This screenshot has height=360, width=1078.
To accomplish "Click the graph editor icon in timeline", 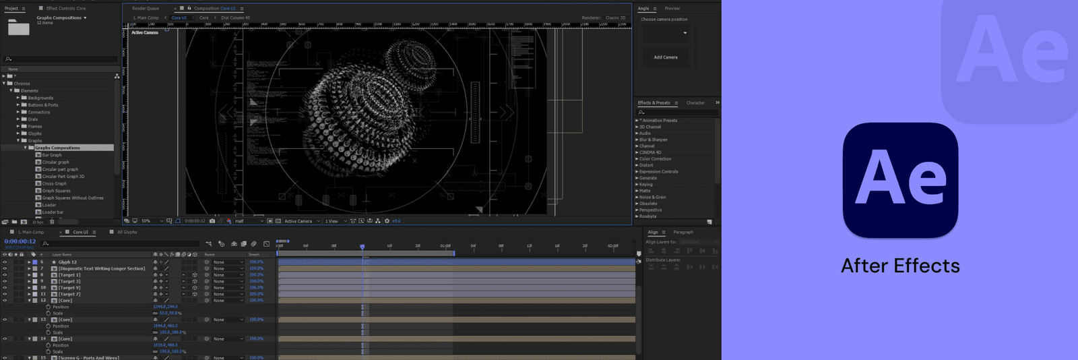I will (267, 243).
